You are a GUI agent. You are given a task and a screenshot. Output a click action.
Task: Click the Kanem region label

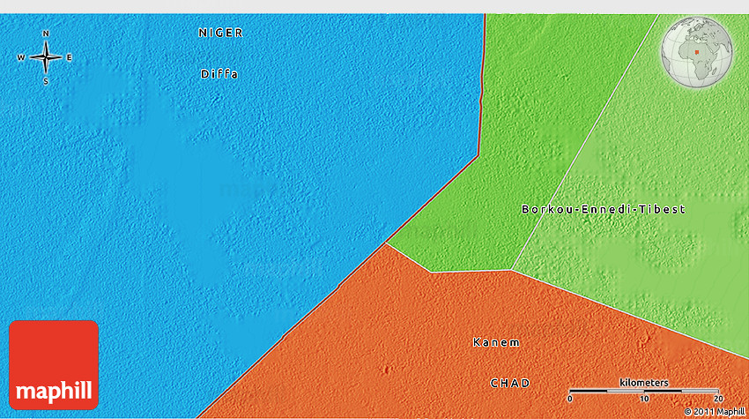point(496,342)
